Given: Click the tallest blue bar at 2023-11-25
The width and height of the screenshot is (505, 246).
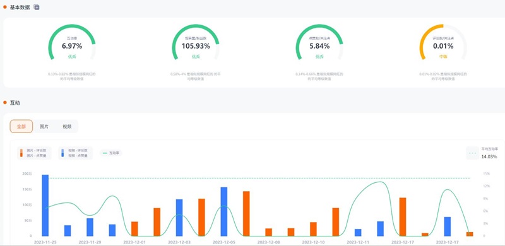Looking at the screenshot, I should (x=45, y=206).
